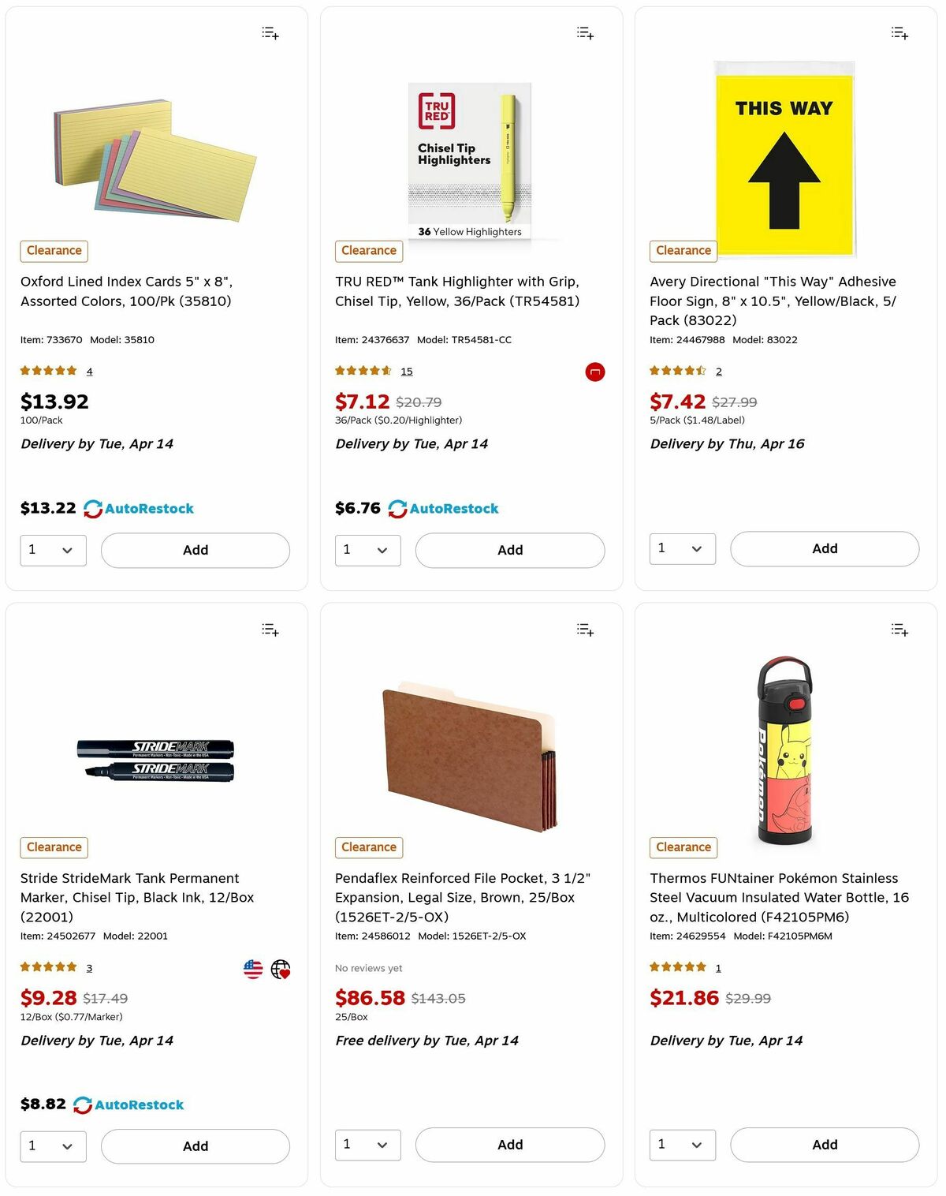Click the AutoRestock icon under the index cards price
Image resolution: width=946 pixels, height=1196 pixels.
coord(92,509)
